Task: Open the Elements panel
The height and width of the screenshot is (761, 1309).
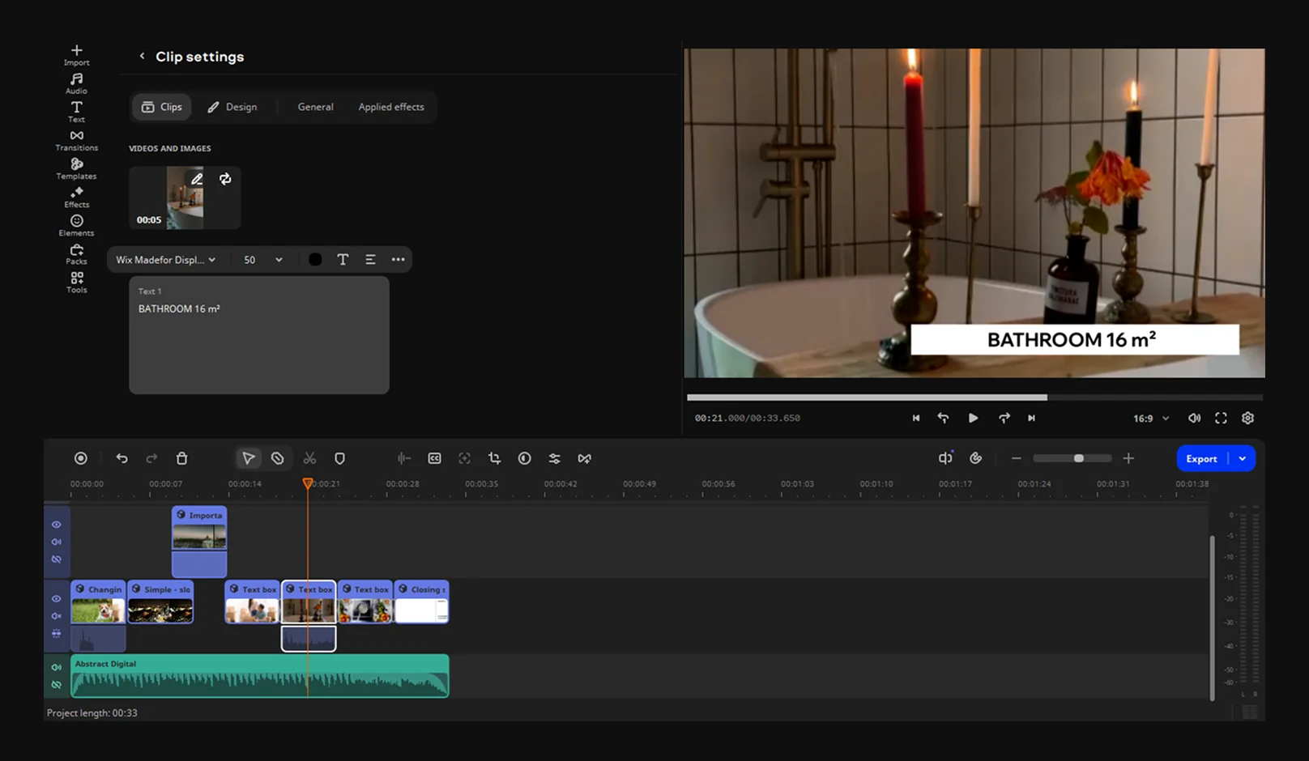Action: 76,225
